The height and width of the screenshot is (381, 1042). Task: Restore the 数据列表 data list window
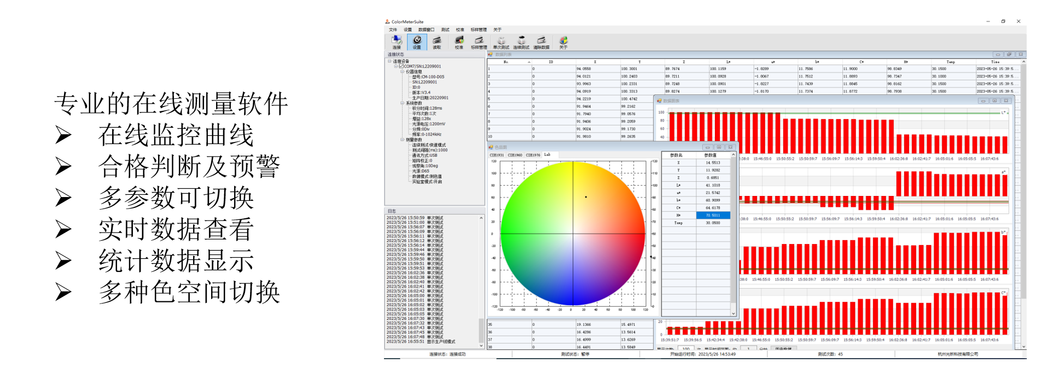pyautogui.click(x=1009, y=55)
